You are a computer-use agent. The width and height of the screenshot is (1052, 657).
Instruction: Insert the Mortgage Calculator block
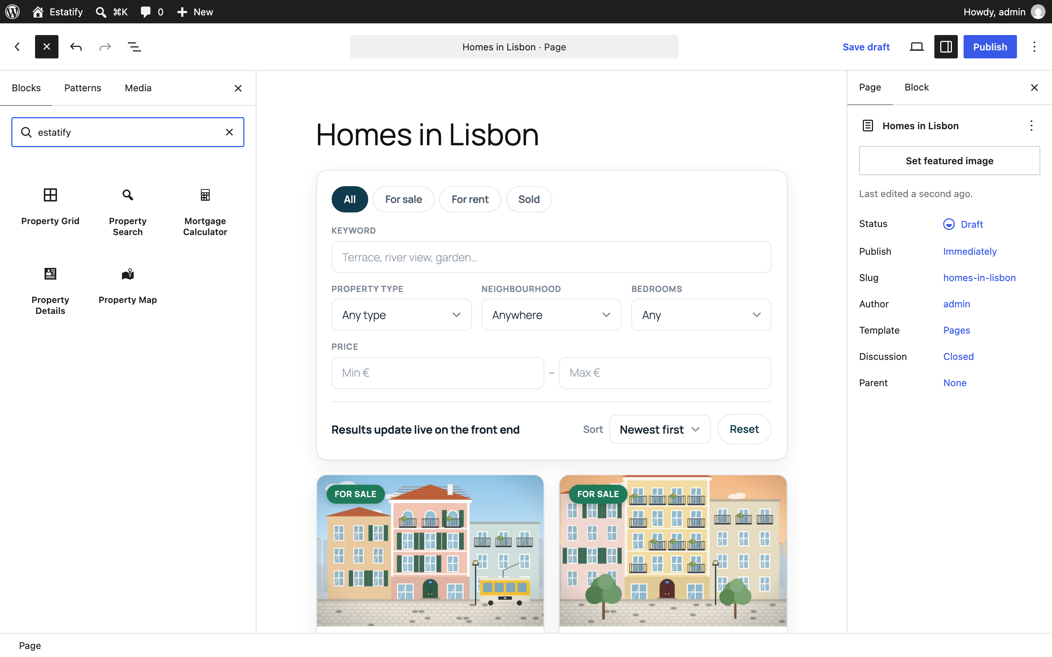click(x=205, y=212)
